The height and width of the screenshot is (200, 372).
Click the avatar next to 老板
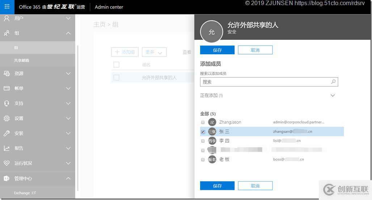(212, 159)
